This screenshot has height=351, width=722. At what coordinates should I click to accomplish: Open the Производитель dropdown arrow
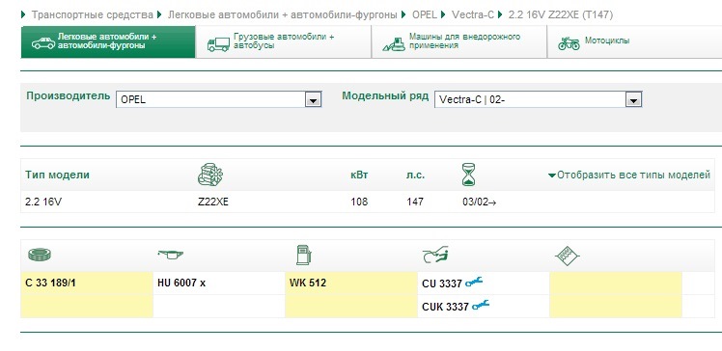click(x=313, y=99)
